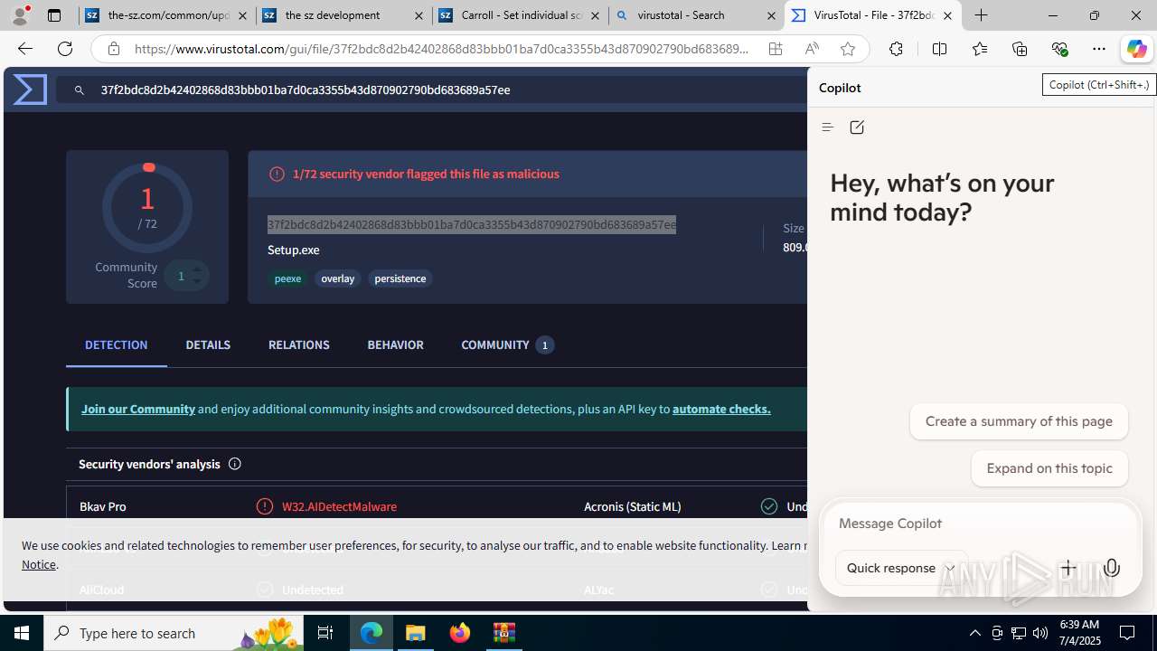Click the overlay tag
The height and width of the screenshot is (651, 1157).
tap(338, 278)
